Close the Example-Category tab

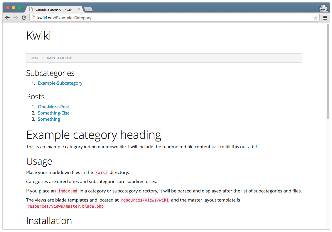79,9
